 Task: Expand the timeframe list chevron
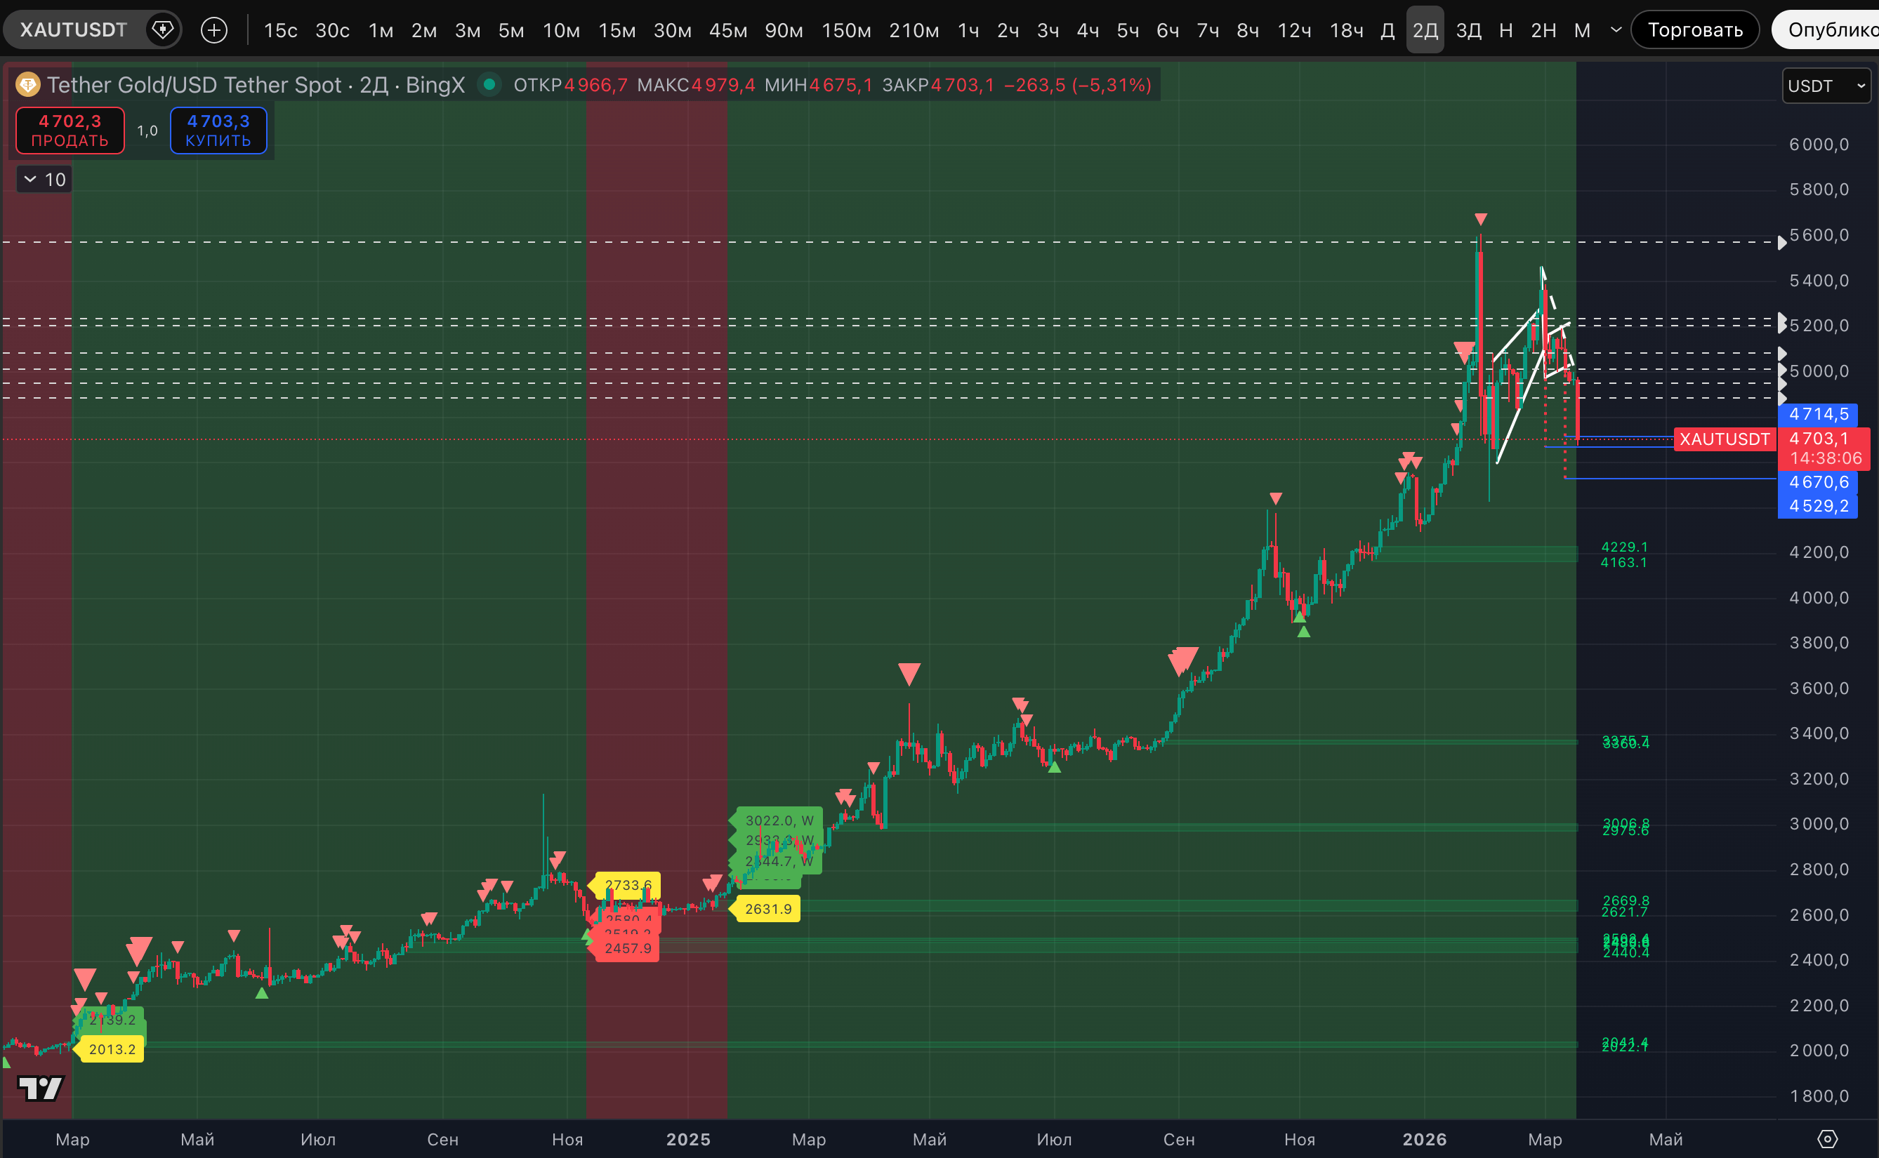click(1616, 30)
